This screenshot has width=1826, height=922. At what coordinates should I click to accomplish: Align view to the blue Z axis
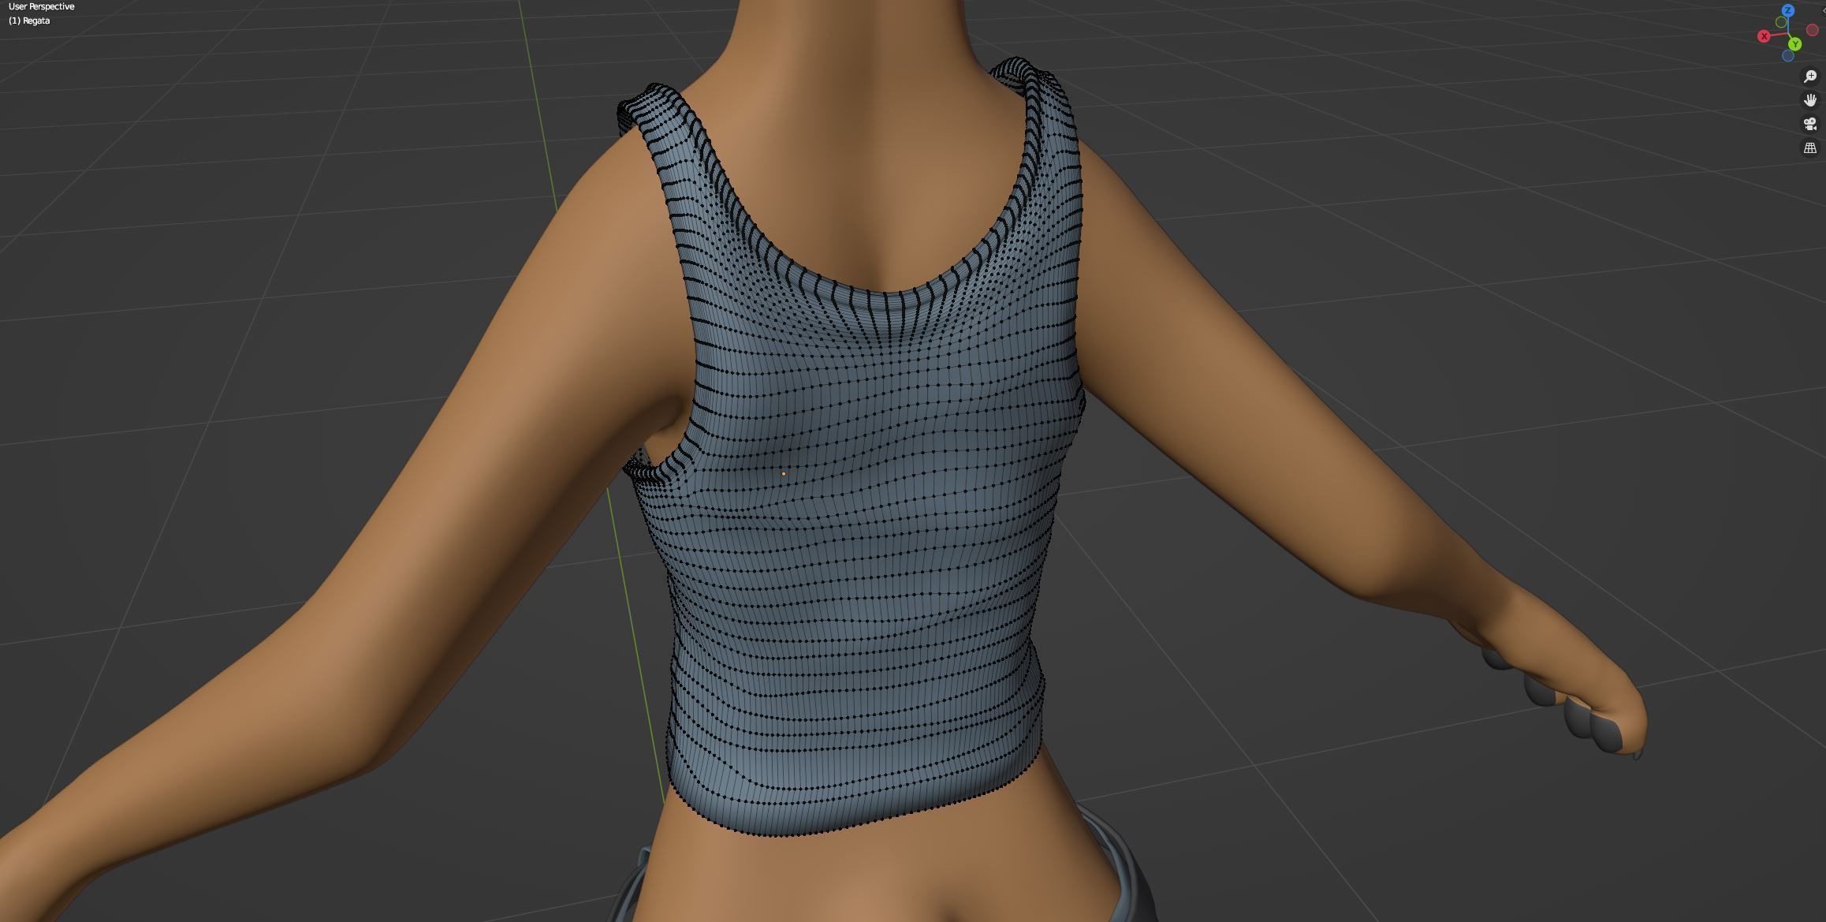1788,10
